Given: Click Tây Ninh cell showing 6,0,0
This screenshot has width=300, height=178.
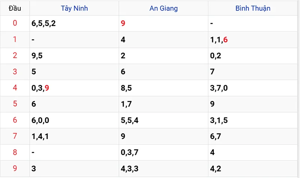Looking at the screenshot, I should click(x=40, y=120).
